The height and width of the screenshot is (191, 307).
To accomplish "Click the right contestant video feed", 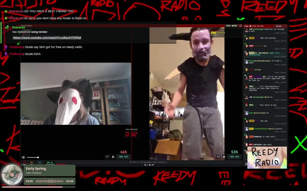I will [187, 94].
